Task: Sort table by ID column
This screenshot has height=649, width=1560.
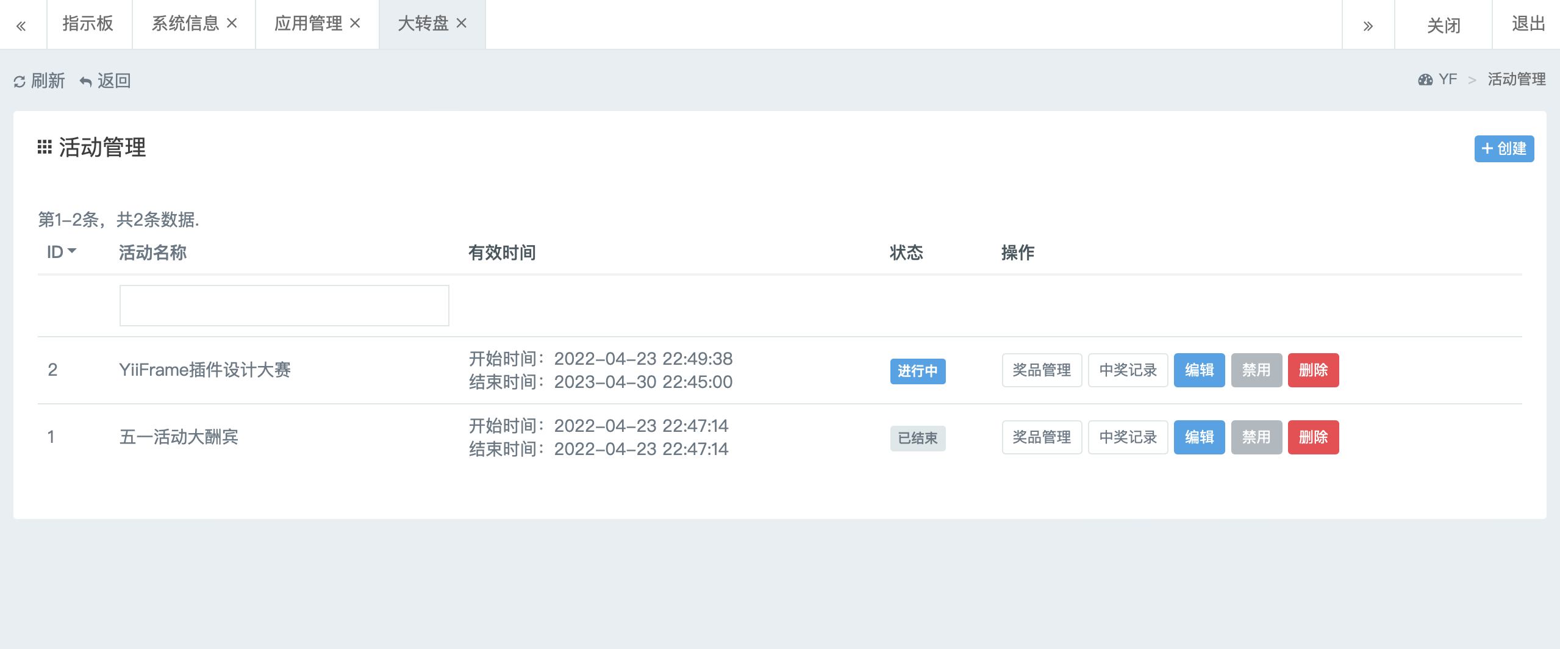Action: (61, 252)
